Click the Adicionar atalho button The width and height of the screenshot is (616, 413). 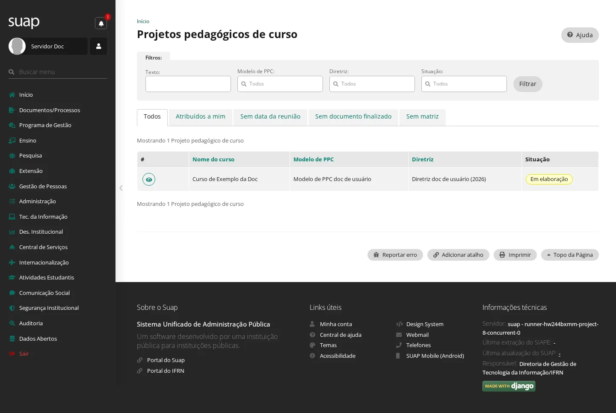pyautogui.click(x=458, y=255)
